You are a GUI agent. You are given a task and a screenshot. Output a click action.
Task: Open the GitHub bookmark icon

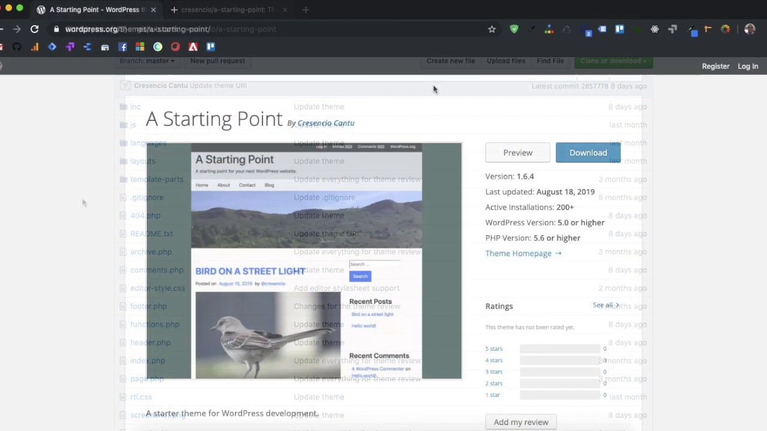pos(17,47)
